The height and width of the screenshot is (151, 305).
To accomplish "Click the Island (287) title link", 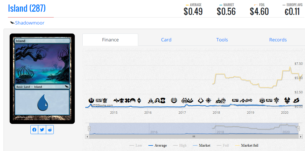I will point(27,8).
